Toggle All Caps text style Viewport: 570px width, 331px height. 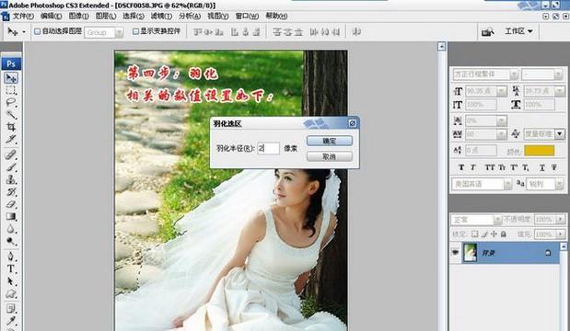tap(490, 167)
